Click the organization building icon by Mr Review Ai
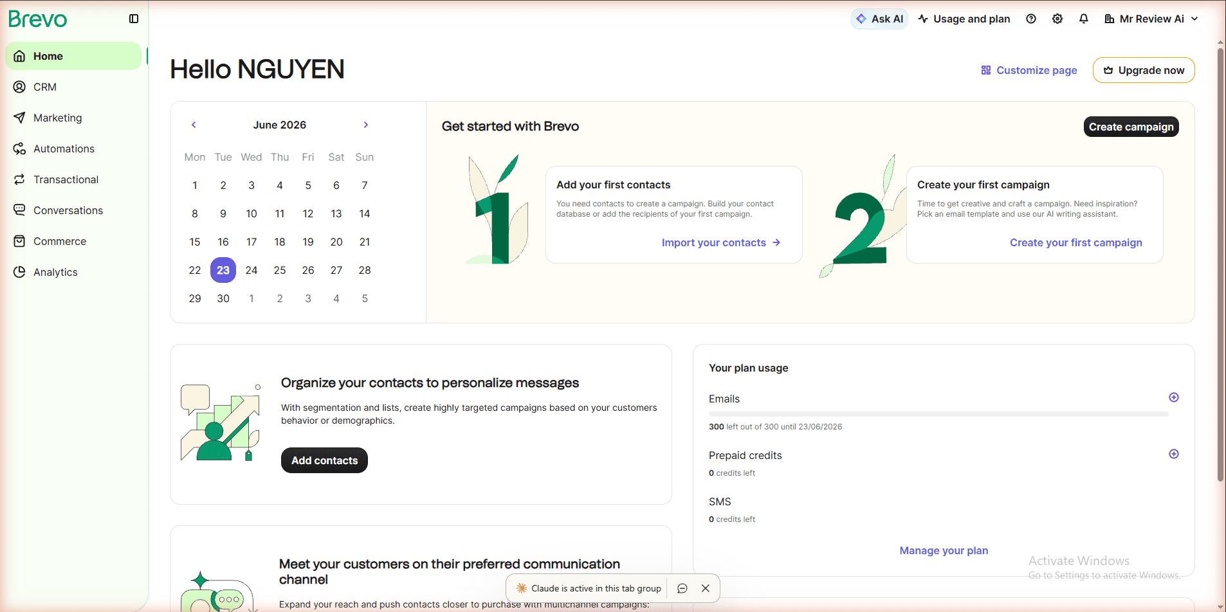The height and width of the screenshot is (612, 1226). click(x=1110, y=19)
